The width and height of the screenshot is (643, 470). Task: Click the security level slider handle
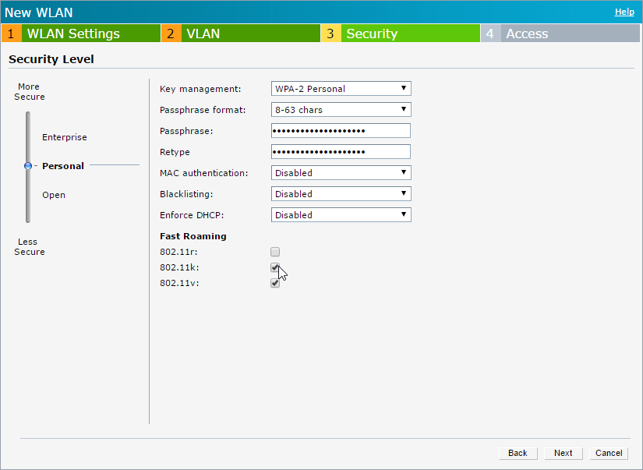[28, 166]
